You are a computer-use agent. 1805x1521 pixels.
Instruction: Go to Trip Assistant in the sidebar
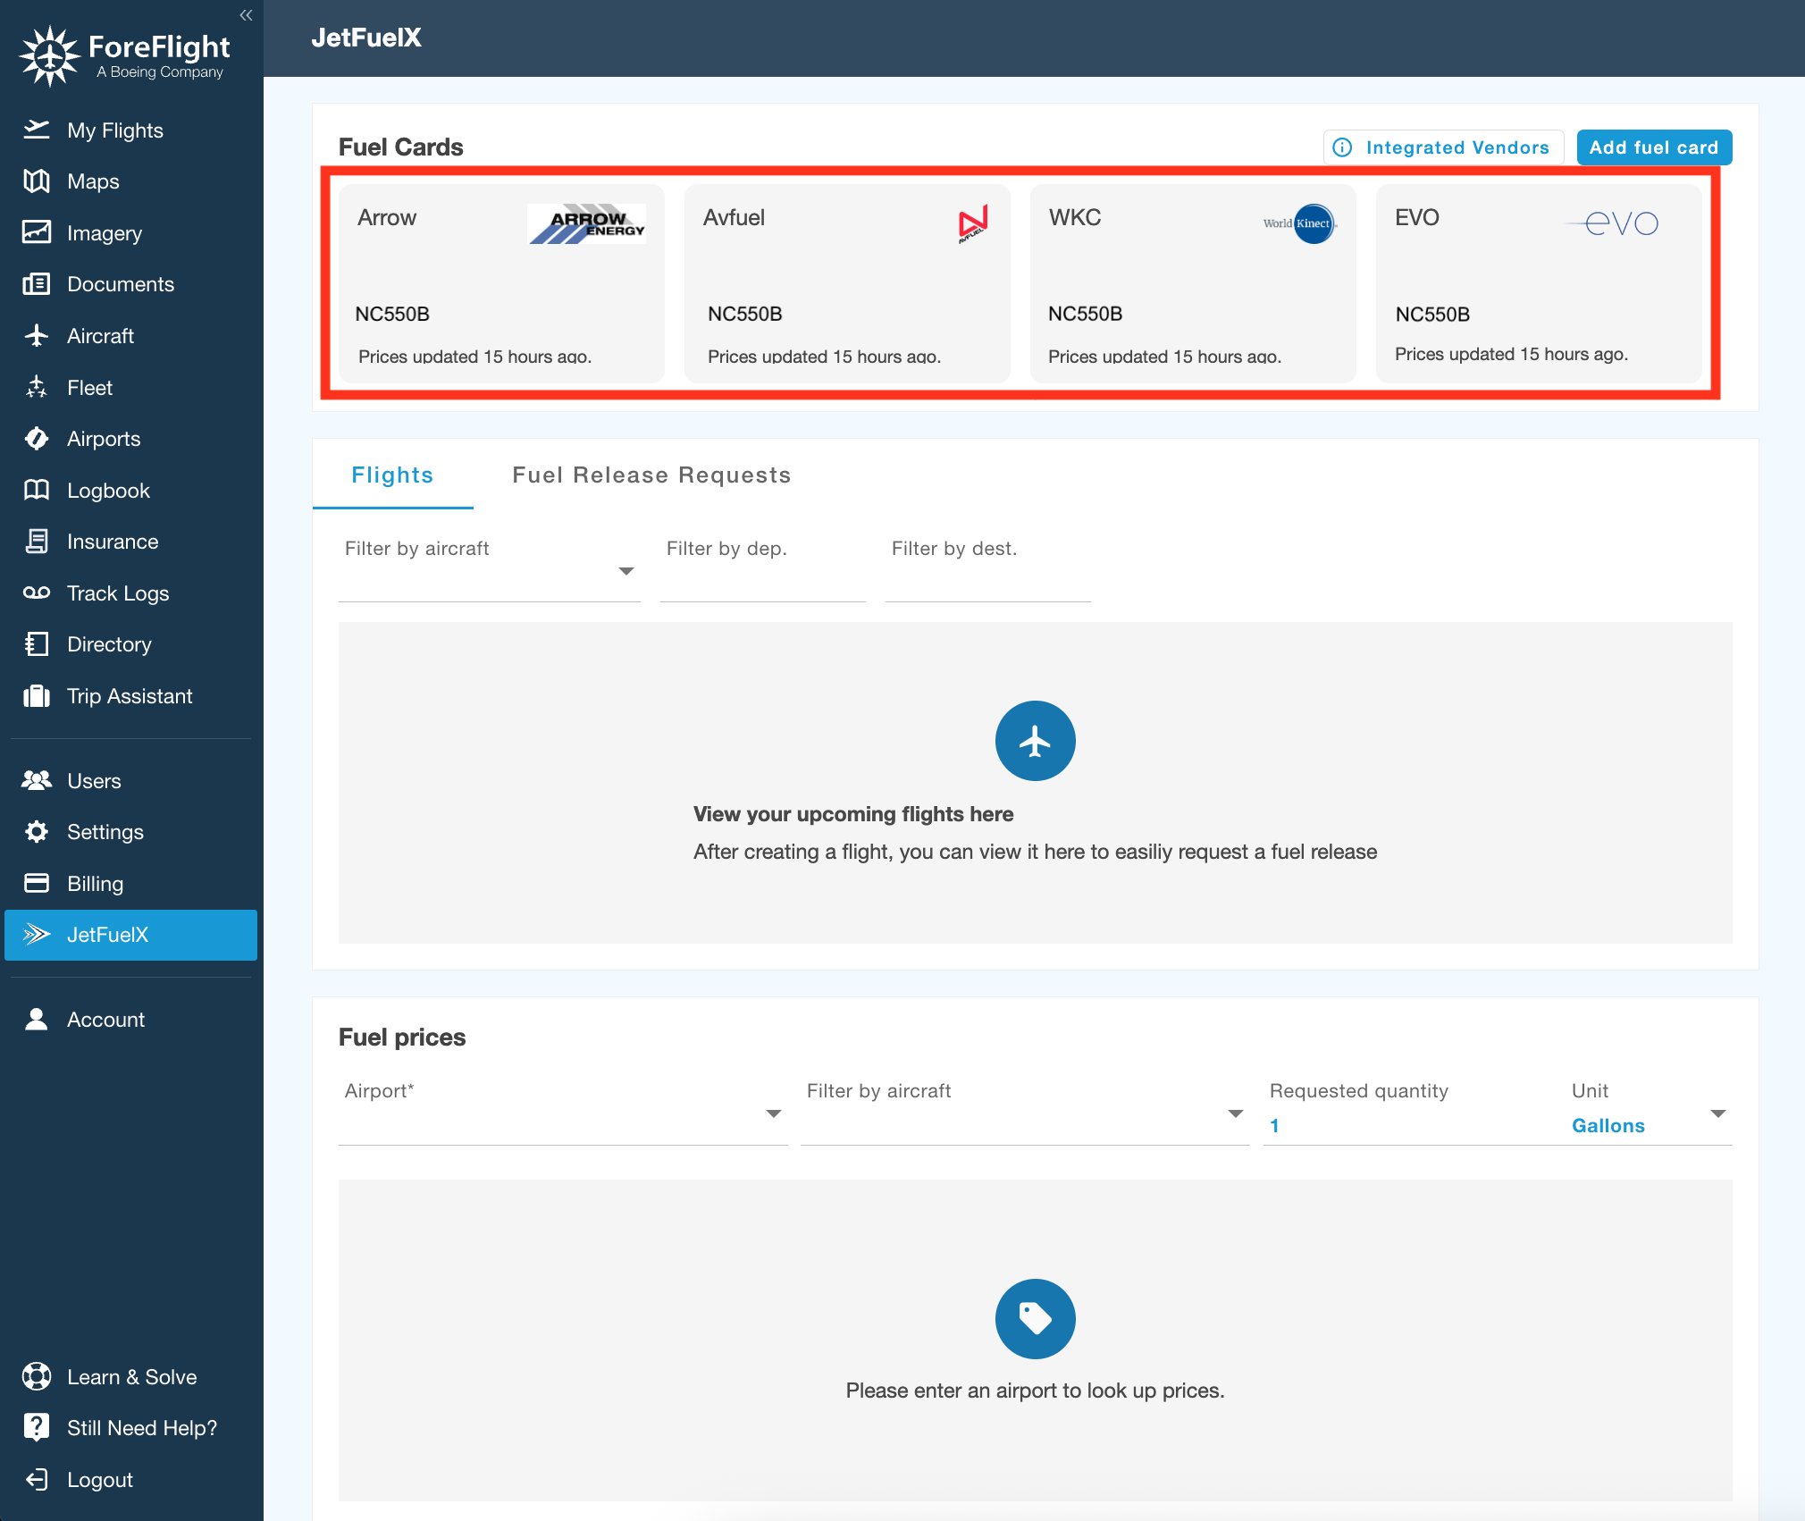pos(130,696)
